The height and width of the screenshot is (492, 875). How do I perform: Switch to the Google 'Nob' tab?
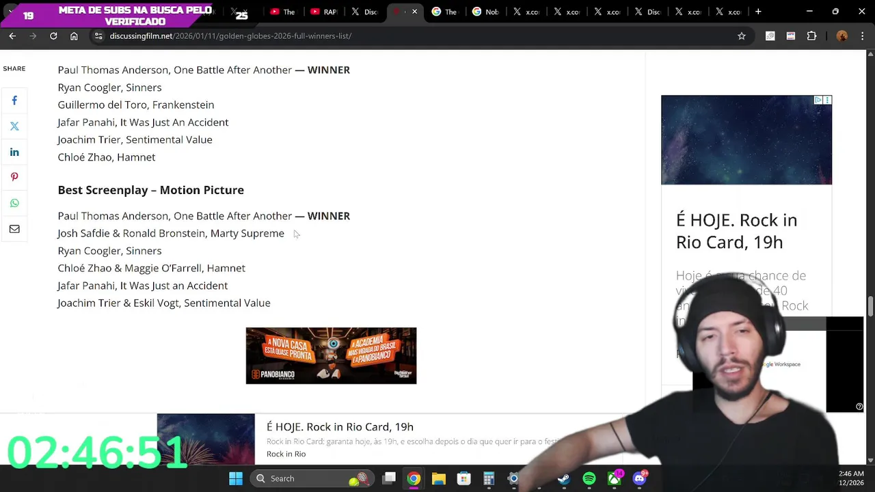(485, 12)
